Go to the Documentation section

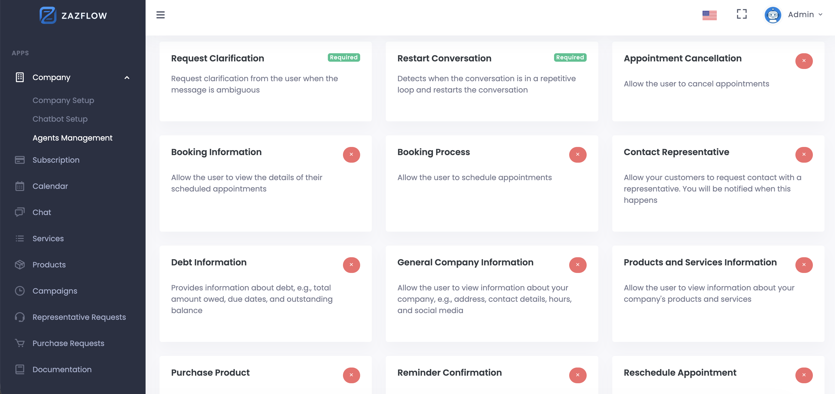[62, 369]
